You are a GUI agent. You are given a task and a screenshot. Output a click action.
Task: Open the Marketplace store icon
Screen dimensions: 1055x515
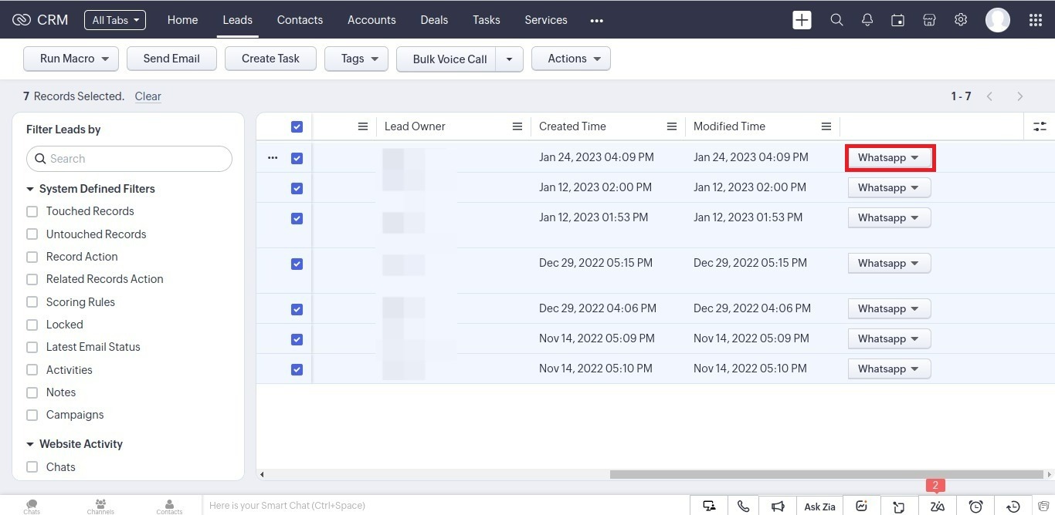click(929, 20)
